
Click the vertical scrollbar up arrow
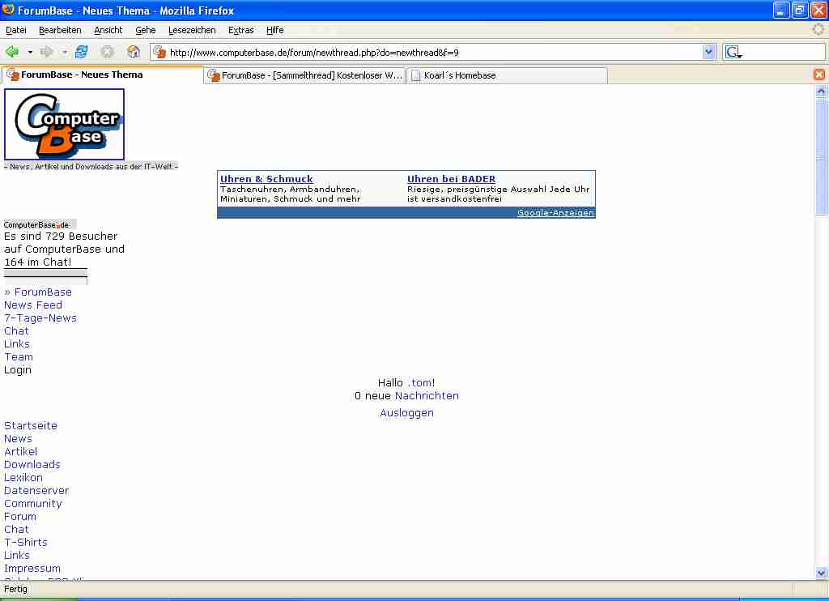(x=821, y=91)
